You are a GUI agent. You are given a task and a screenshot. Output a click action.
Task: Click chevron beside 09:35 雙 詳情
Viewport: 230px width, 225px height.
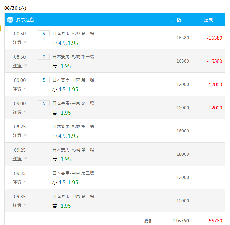(x=25, y=205)
